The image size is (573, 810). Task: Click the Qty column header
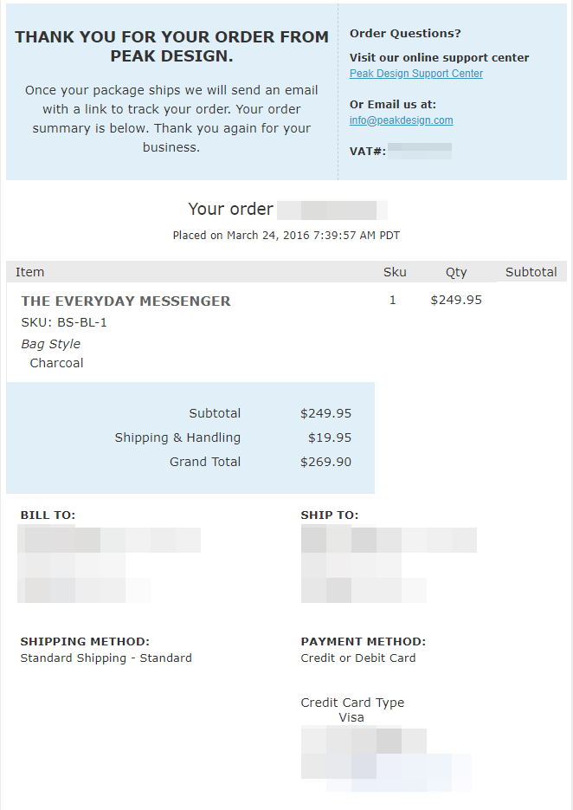click(x=456, y=272)
